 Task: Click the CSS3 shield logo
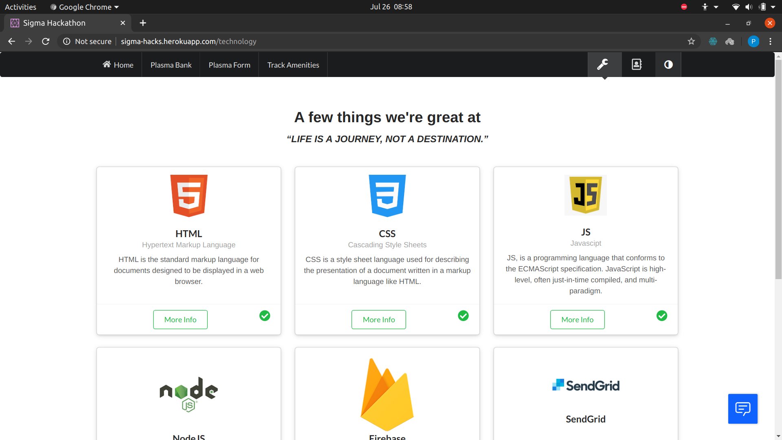(x=387, y=196)
